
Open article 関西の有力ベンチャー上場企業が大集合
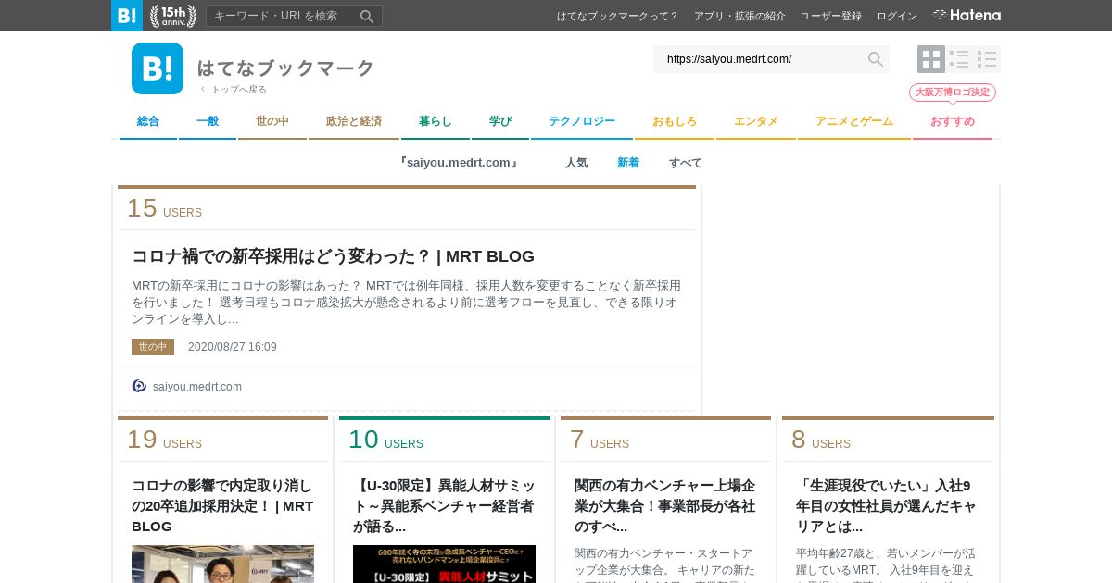pyautogui.click(x=665, y=505)
